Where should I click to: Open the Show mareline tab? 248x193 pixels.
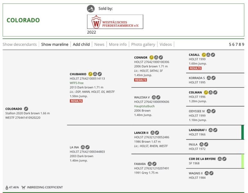point(55,44)
